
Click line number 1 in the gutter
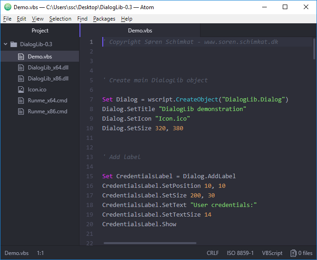[91, 42]
